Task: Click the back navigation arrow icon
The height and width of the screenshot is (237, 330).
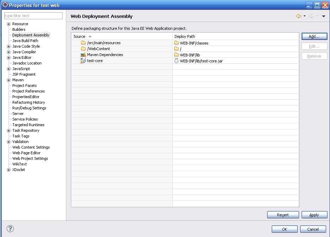Action: click(x=299, y=16)
